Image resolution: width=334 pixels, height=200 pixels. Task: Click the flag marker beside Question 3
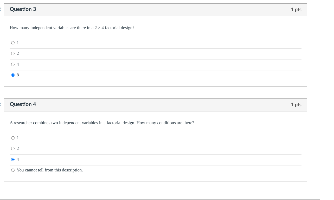[x=1, y=10]
